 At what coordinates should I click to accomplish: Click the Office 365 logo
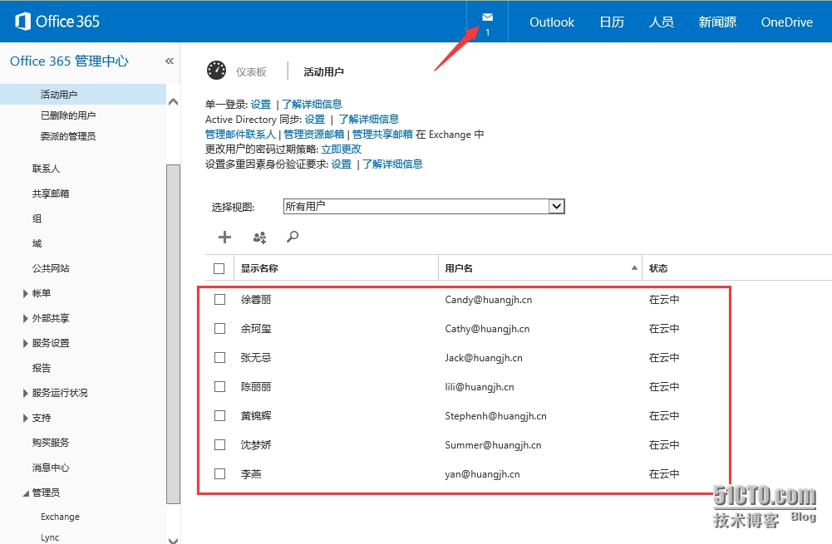pyautogui.click(x=57, y=22)
